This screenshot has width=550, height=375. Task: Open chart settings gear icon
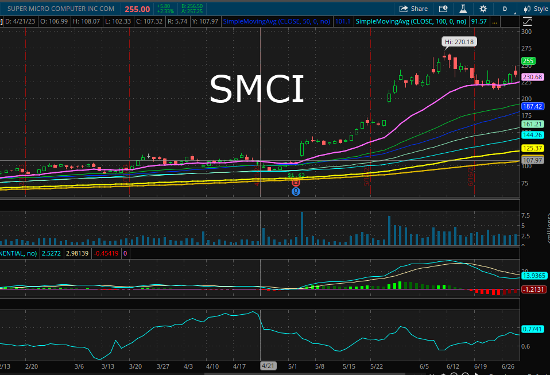(x=483, y=9)
